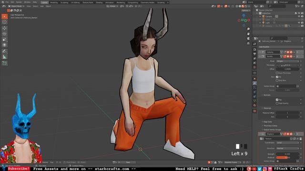Image resolution: width=305 pixels, height=171 pixels.
Task: Open the Material properties tab
Action: coord(254,105)
